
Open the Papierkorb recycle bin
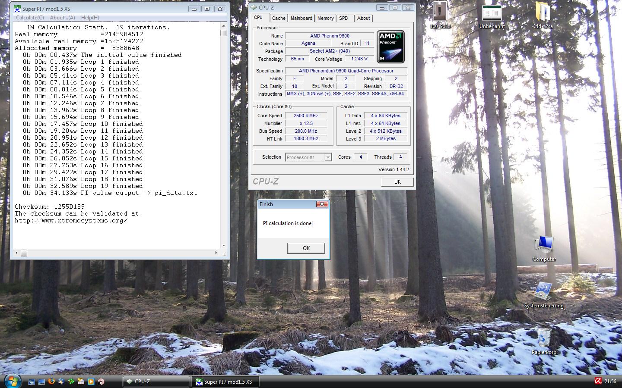[544, 342]
